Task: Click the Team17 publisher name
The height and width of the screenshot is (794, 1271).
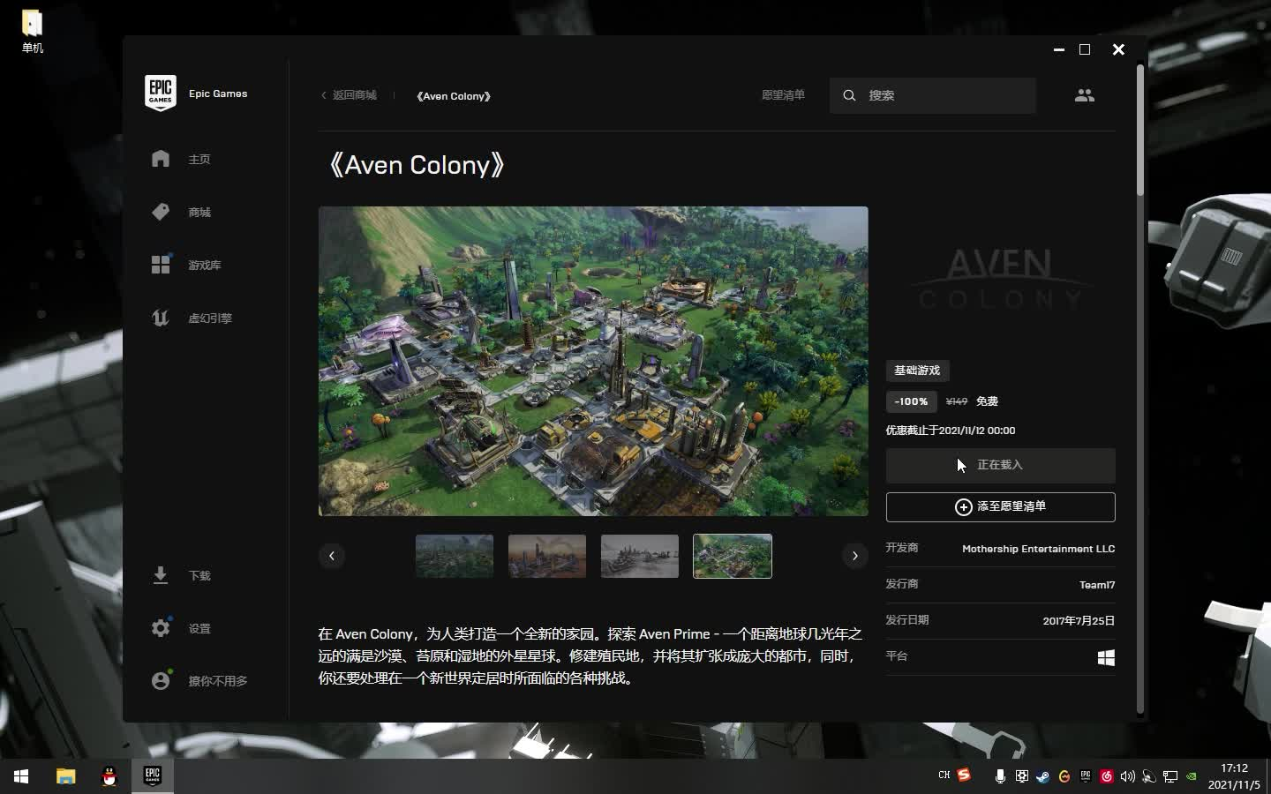Action: [x=1097, y=585]
